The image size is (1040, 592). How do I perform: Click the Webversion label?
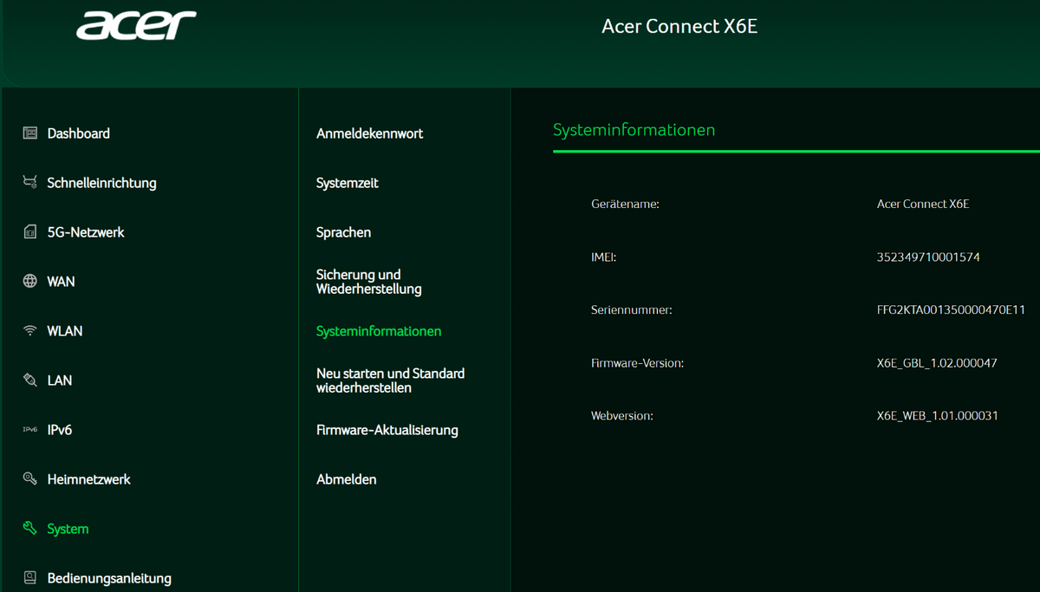(622, 416)
